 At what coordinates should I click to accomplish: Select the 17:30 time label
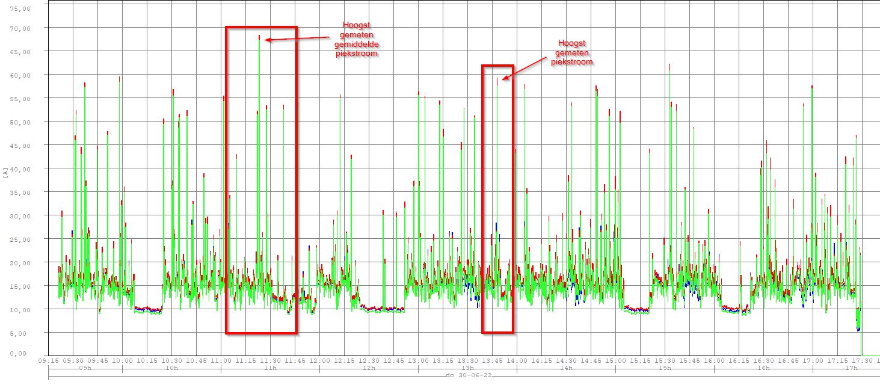862,360
